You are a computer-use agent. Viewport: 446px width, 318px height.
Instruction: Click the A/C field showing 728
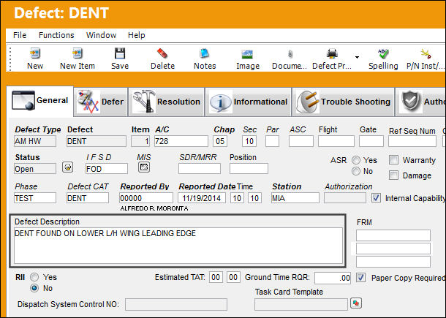click(181, 141)
